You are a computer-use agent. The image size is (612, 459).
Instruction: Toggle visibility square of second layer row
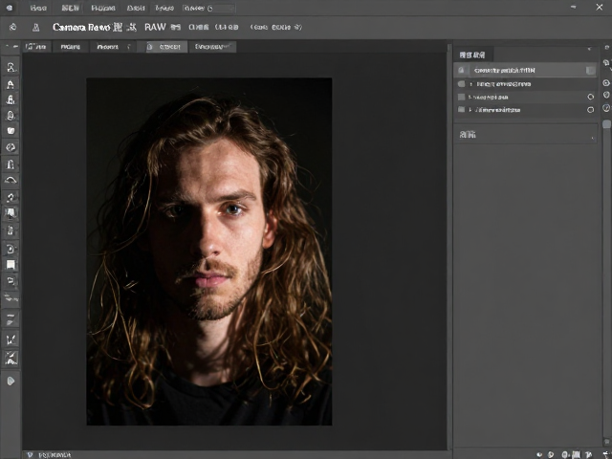461,84
